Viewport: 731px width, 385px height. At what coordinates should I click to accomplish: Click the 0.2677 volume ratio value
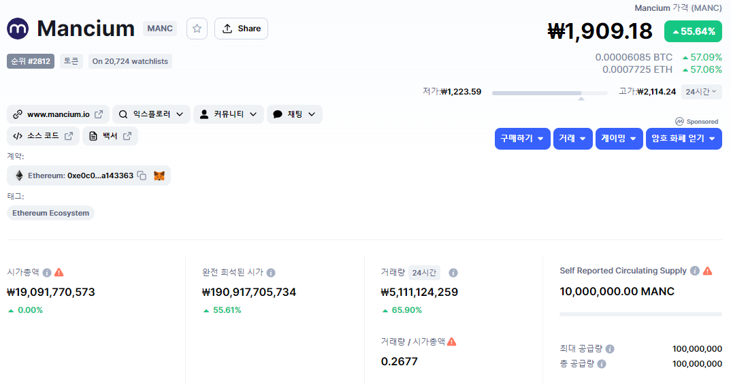[399, 361]
